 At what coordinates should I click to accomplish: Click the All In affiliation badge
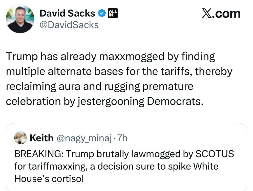click(112, 13)
